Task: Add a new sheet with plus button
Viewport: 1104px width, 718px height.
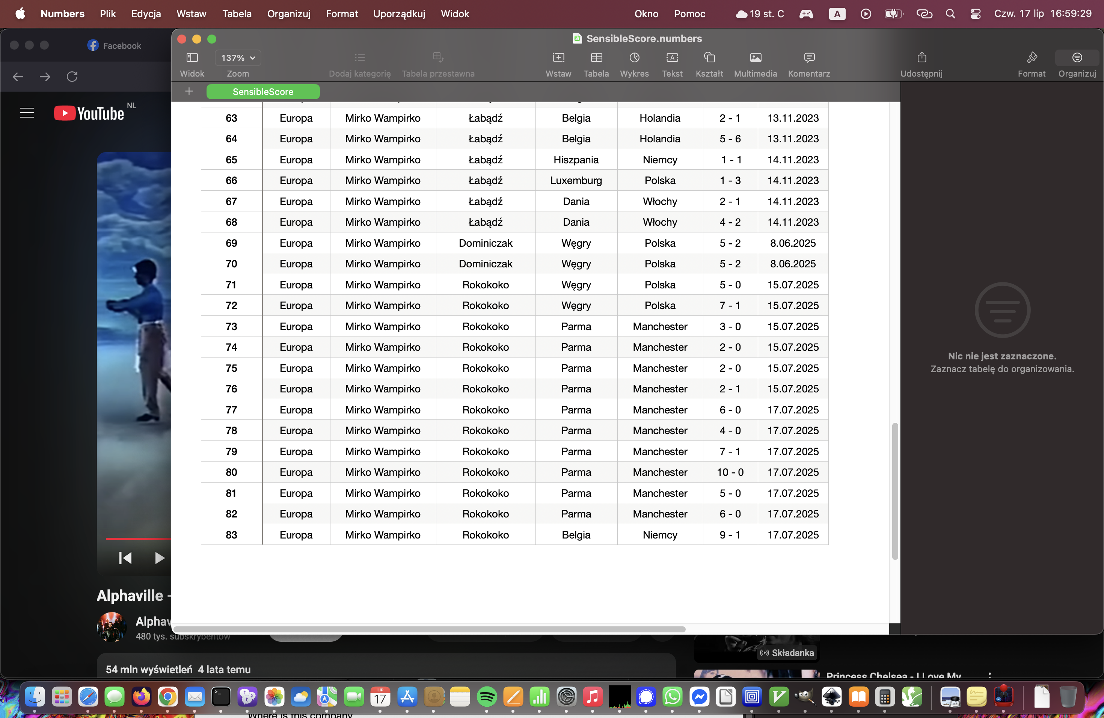Action: (189, 91)
